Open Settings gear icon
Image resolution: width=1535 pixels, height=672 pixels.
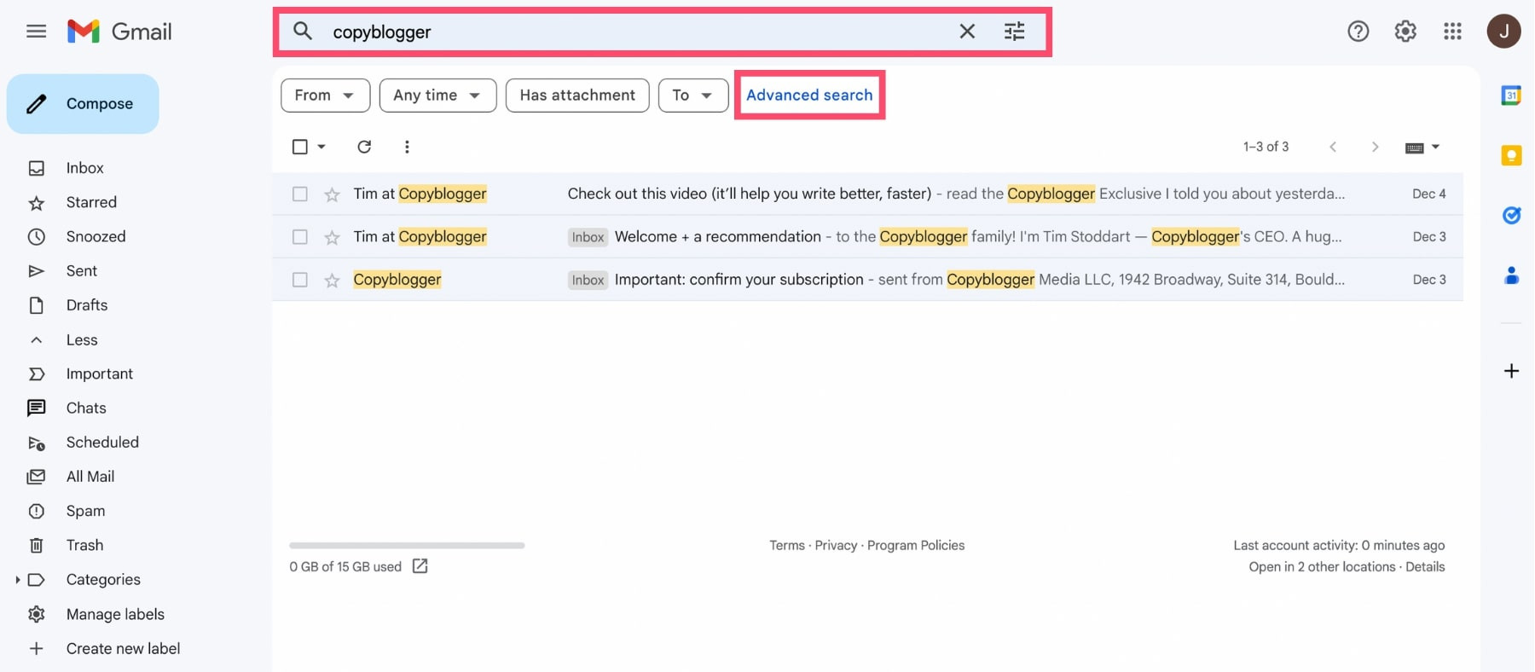[x=1405, y=32]
